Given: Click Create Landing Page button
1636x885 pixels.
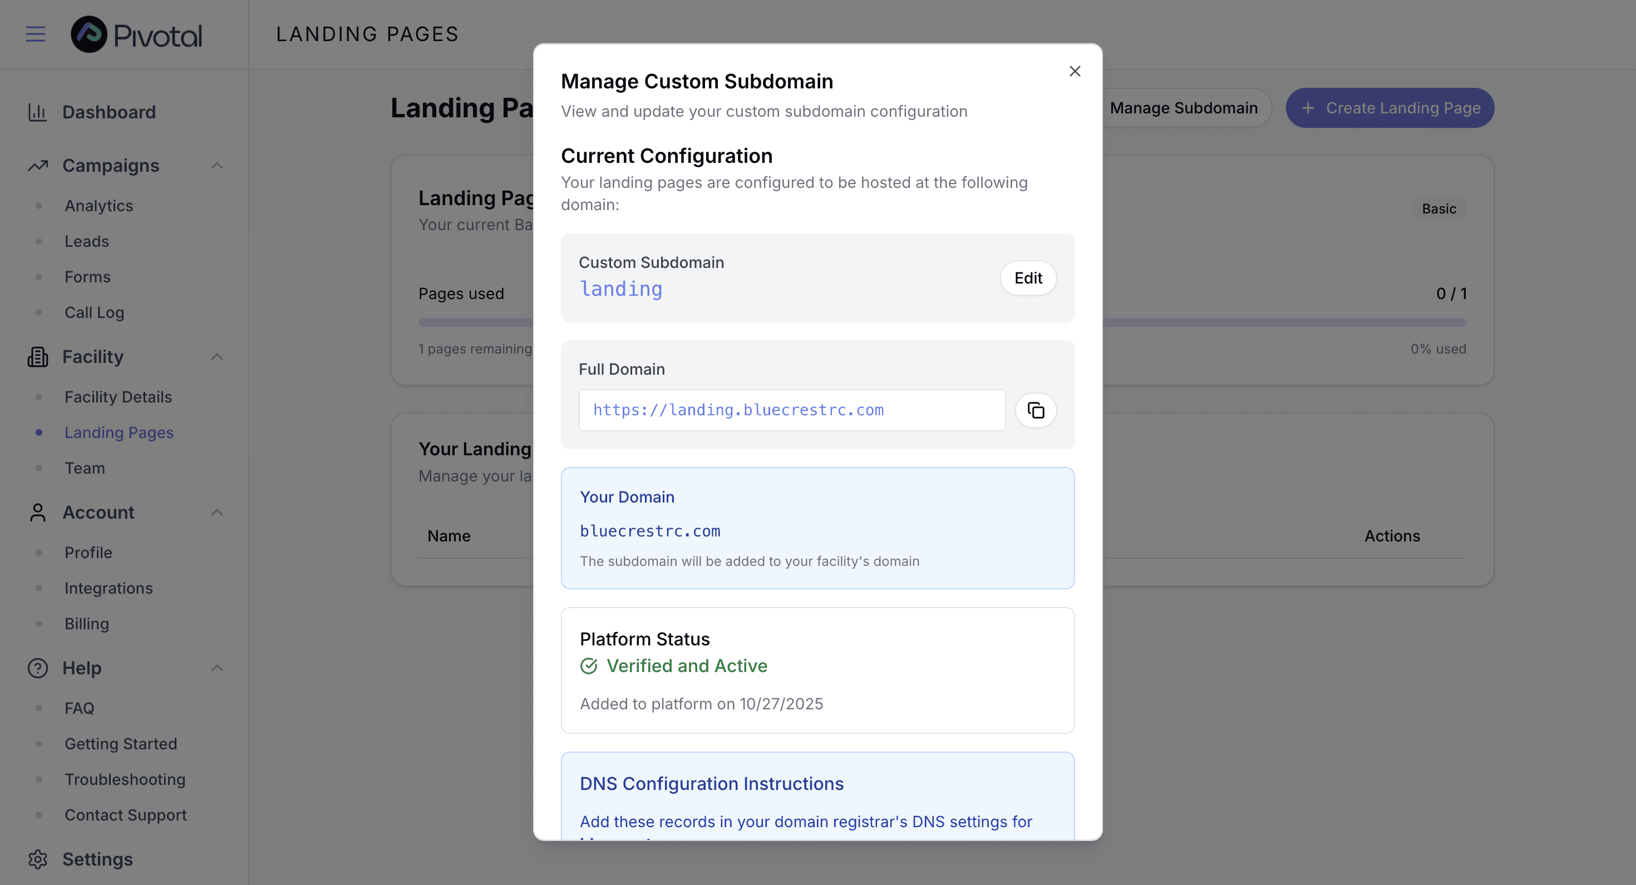Looking at the screenshot, I should pyautogui.click(x=1389, y=108).
